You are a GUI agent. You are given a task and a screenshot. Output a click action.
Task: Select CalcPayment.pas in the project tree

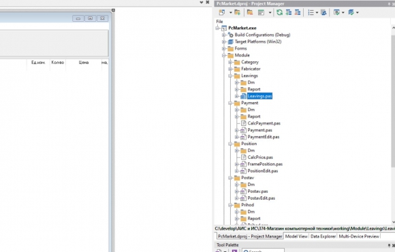pos(264,123)
